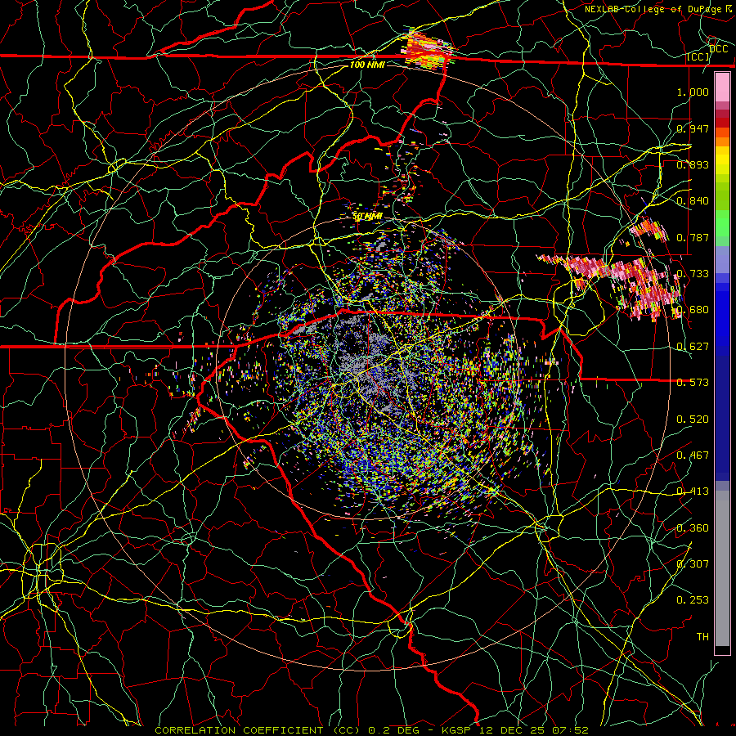Pick the red swatch above 0.947
Image resolution: width=736 pixels, height=736 pixels.
point(722,122)
